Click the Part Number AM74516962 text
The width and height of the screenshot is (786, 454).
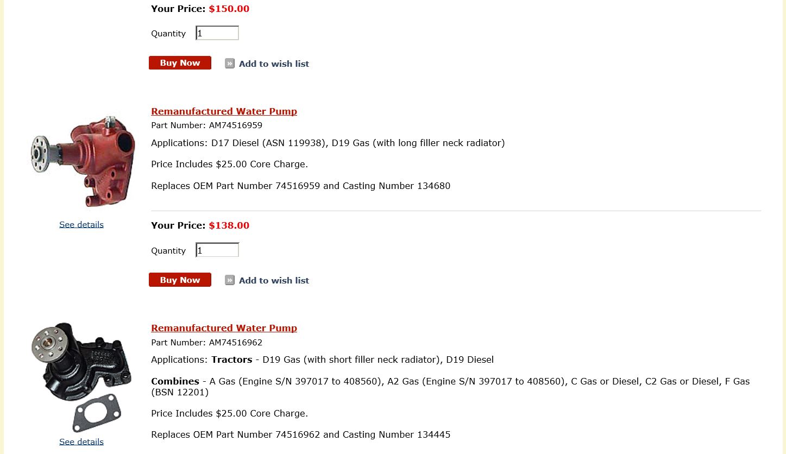(x=206, y=343)
